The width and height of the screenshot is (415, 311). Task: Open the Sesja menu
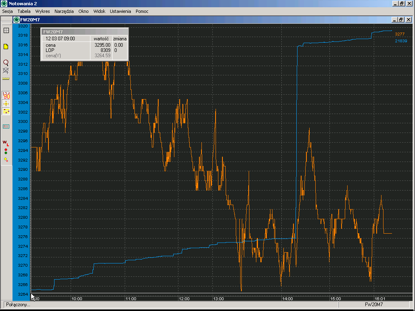pyautogui.click(x=8, y=11)
